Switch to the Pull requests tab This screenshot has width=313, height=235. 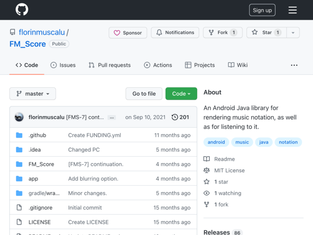click(110, 65)
